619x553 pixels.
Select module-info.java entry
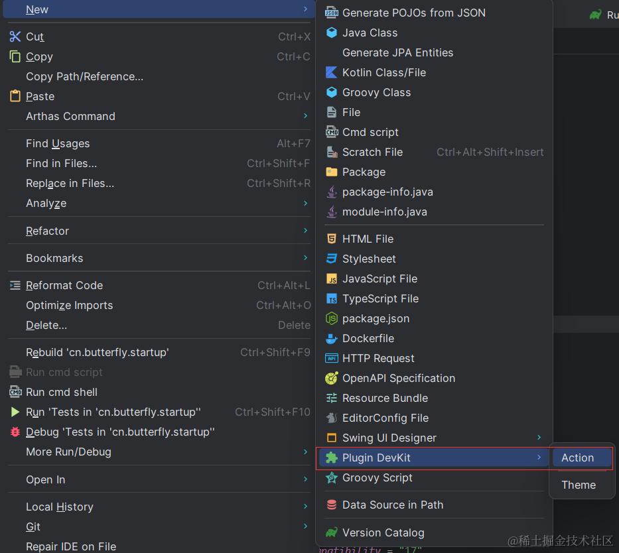(x=435, y=212)
